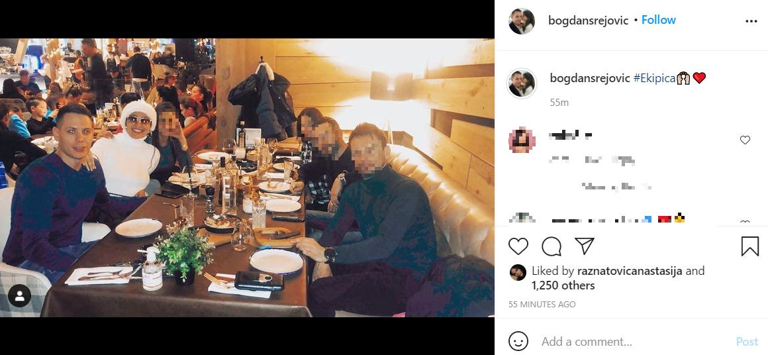Open the 55 MINUTES AGO timestamp
This screenshot has width=768, height=355.
click(542, 304)
